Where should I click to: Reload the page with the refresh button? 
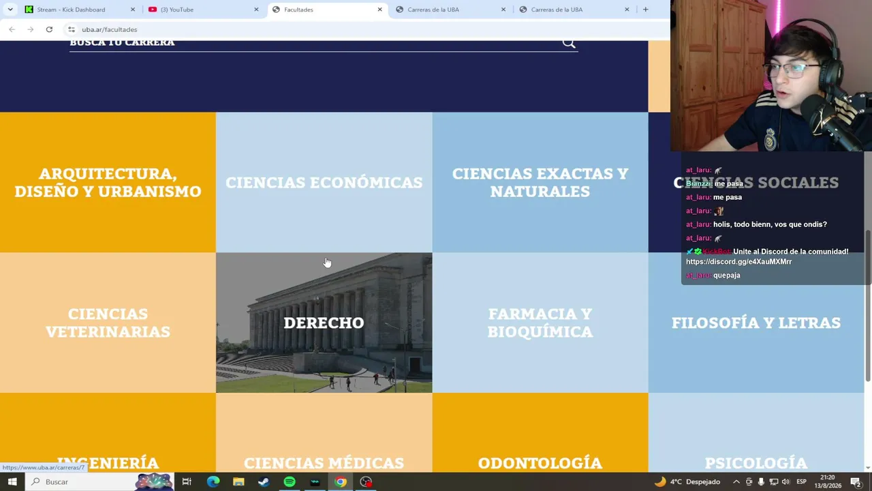tap(49, 29)
